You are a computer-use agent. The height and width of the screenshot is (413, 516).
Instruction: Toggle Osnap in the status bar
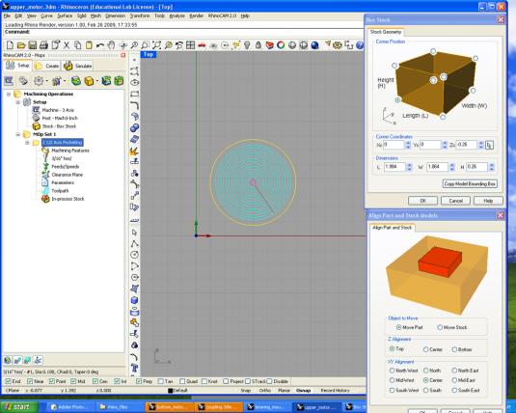click(303, 390)
